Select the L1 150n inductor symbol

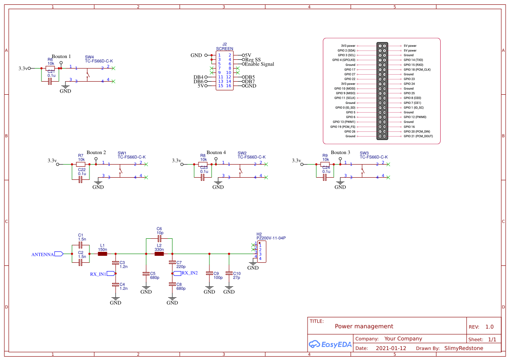tap(103, 253)
